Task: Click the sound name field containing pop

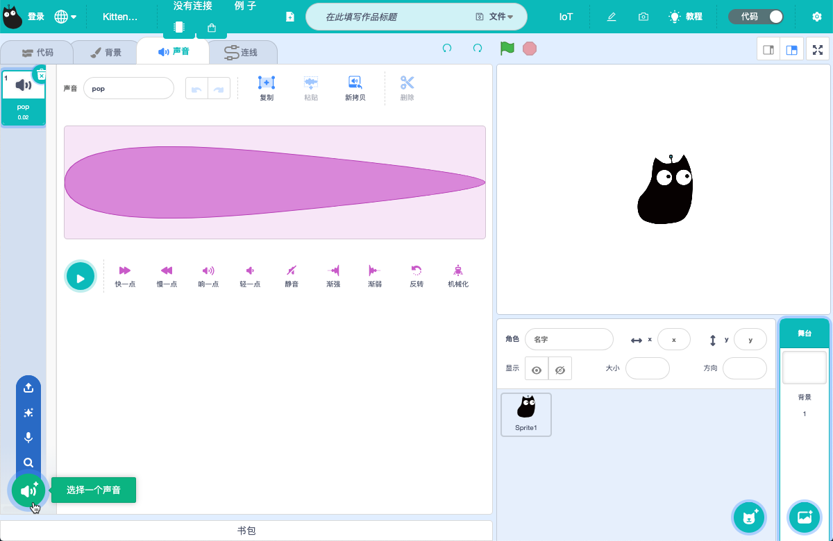Action: click(128, 88)
